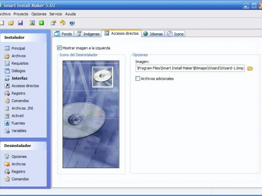The width and height of the screenshot is (262, 196).
Task: Switch to the Icono tab
Action: (175, 34)
